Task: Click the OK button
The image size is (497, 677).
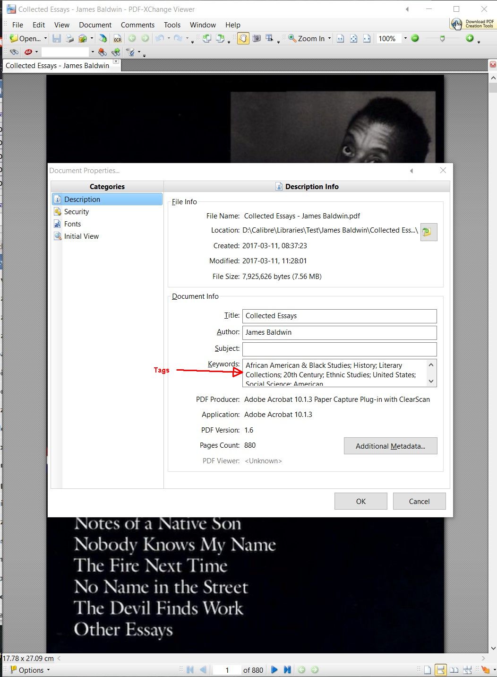Action: click(361, 501)
